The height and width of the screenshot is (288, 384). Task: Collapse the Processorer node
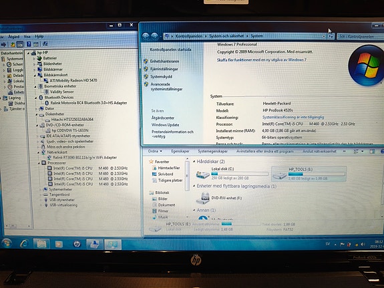pyautogui.click(x=39, y=163)
